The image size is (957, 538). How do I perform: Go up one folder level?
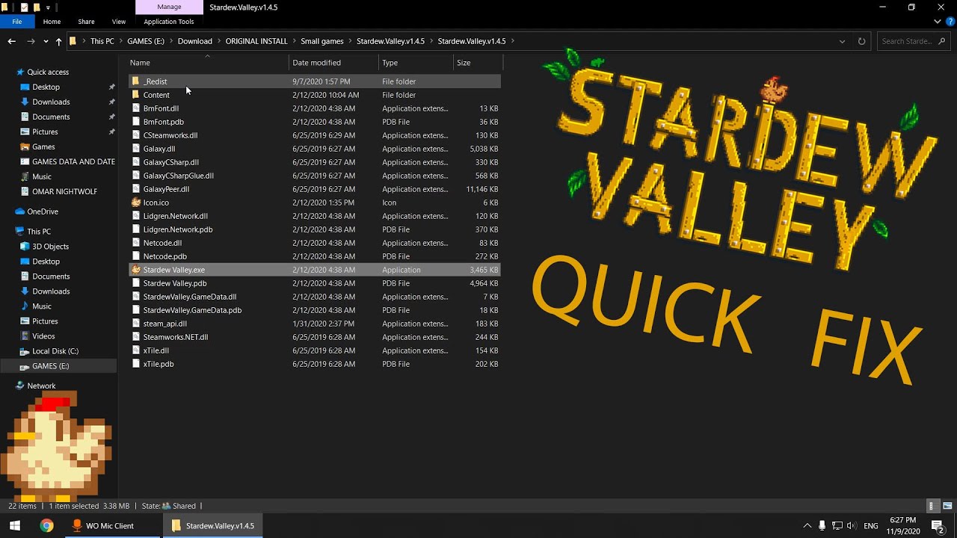click(x=58, y=41)
